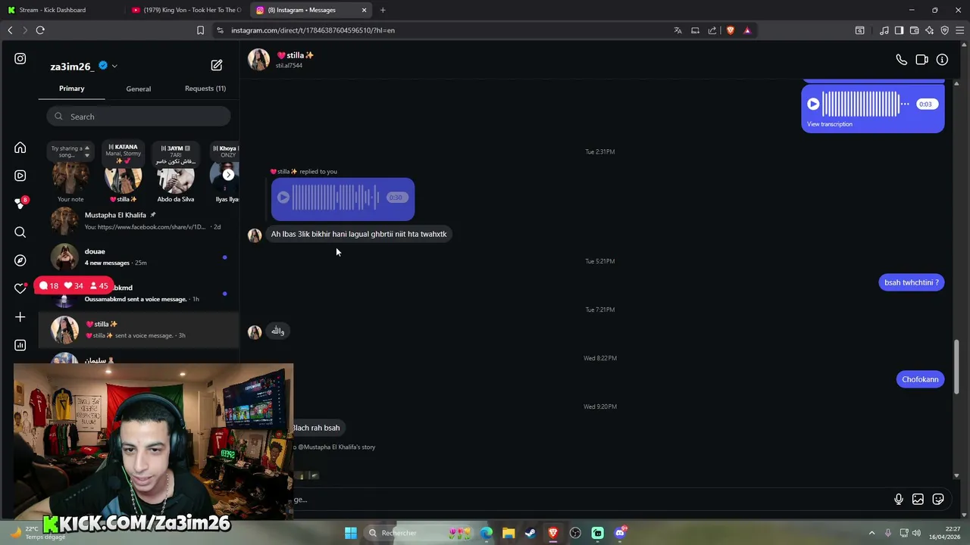Open a new browser tab
This screenshot has height=545, width=970.
[383, 10]
